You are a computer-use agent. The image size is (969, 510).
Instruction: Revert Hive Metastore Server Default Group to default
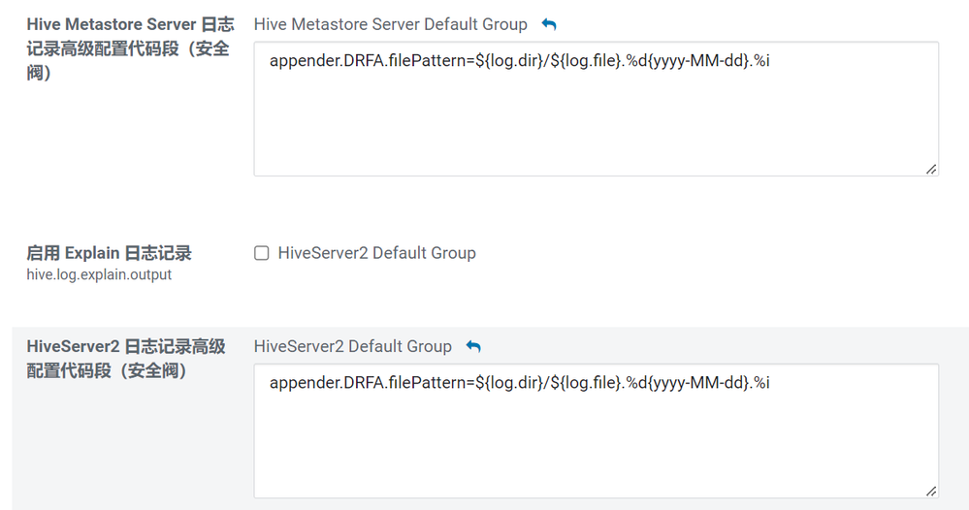tap(549, 24)
